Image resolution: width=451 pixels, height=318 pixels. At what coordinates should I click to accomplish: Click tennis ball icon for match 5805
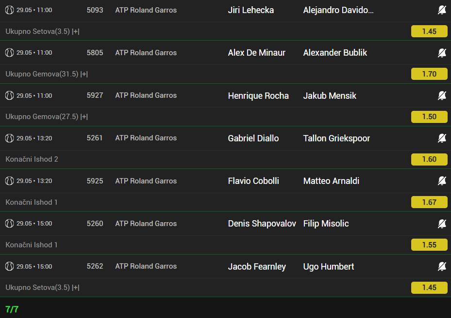click(9, 53)
